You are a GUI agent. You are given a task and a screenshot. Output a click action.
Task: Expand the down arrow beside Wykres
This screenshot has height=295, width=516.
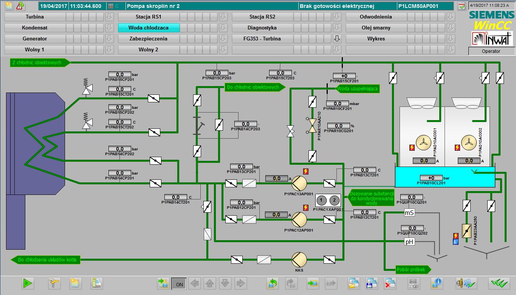(x=451, y=39)
